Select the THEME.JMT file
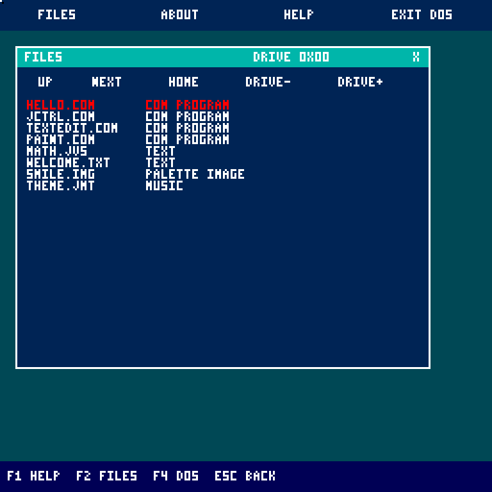The image size is (492, 492). click(61, 185)
